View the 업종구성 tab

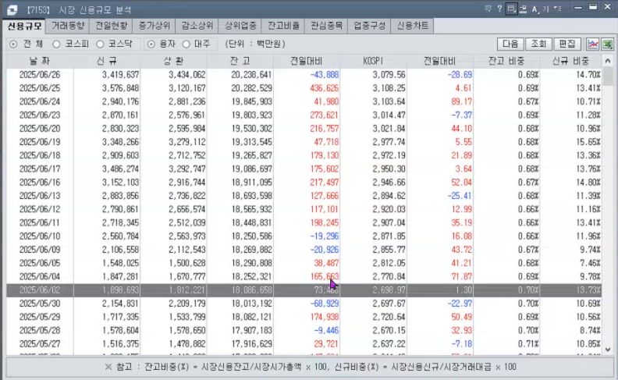click(x=369, y=26)
